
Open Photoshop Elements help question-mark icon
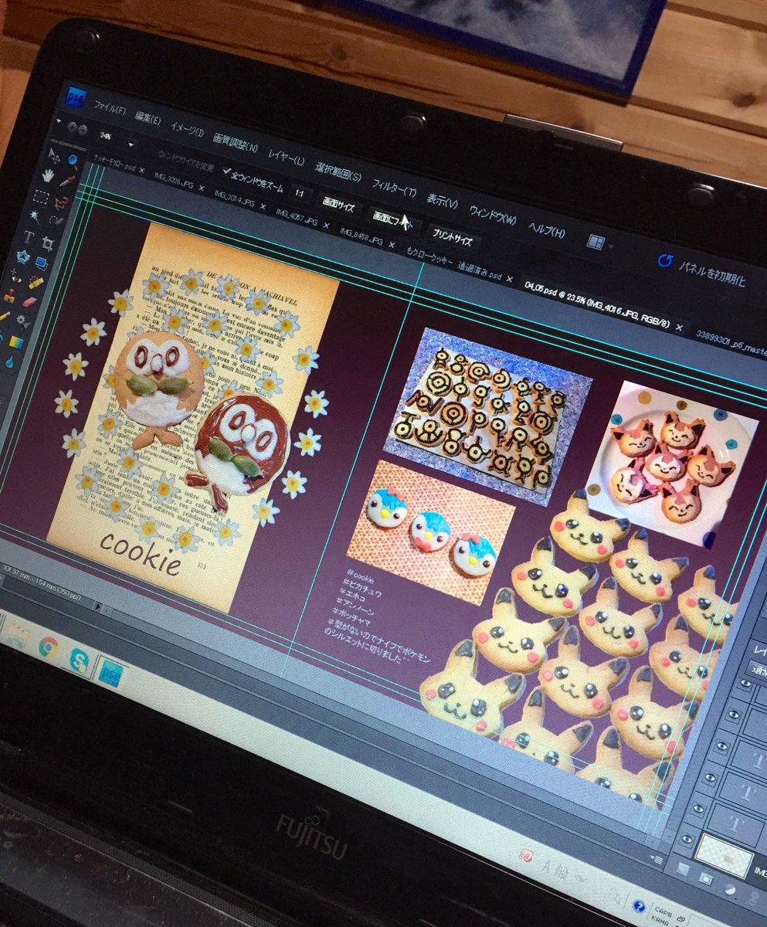[639, 905]
